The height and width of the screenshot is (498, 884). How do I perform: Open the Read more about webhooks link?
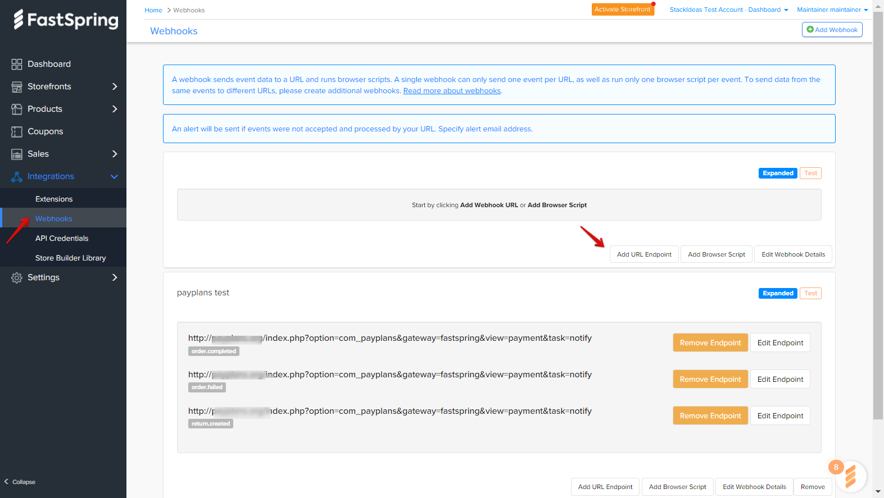(452, 90)
